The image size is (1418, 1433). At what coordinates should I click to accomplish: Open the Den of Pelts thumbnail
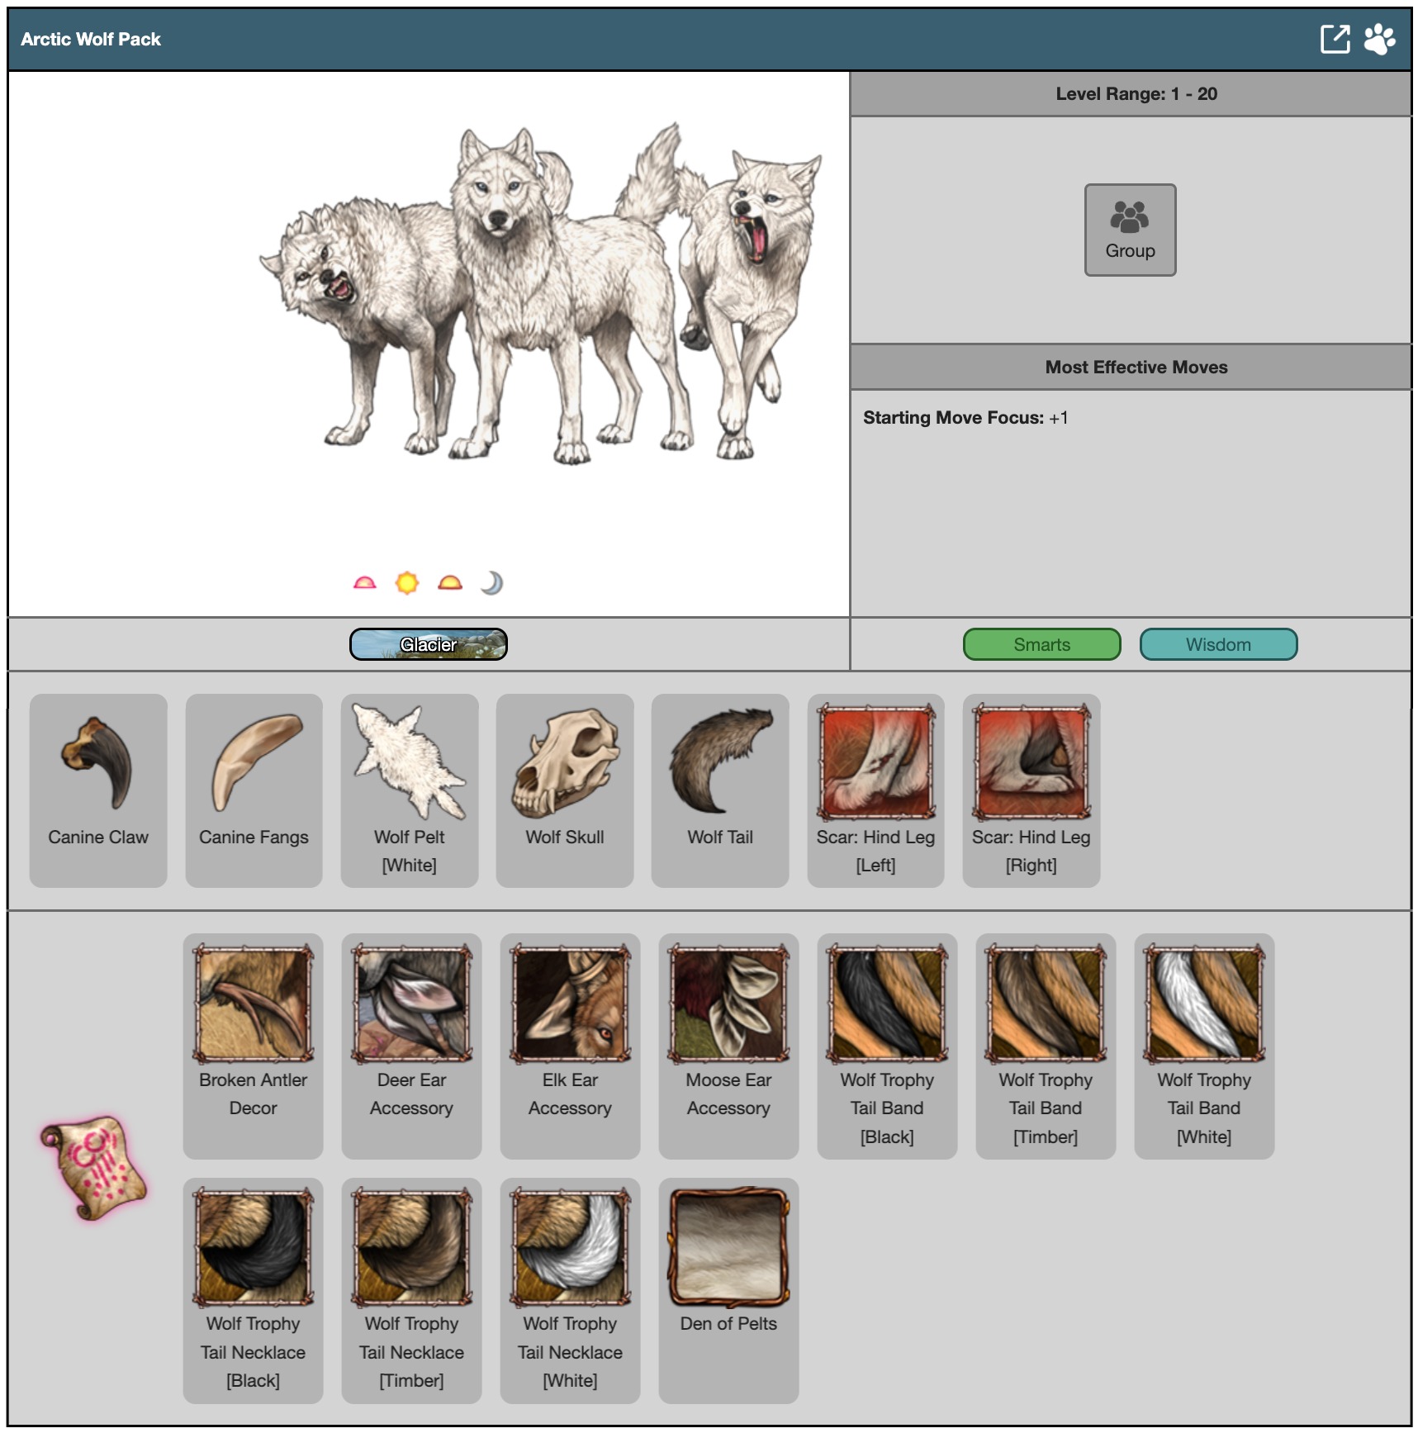tap(728, 1248)
